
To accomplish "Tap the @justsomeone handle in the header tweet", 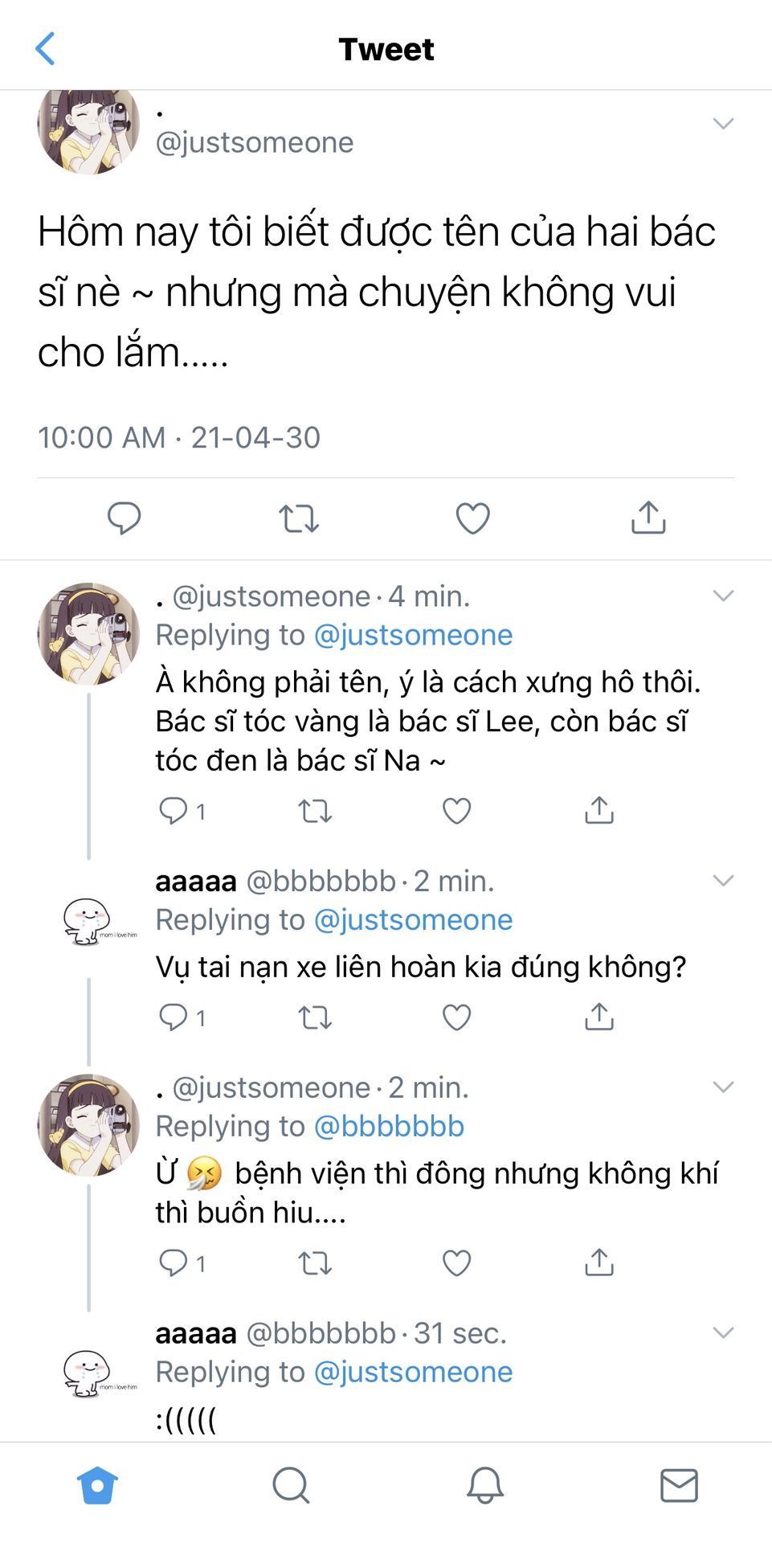I will [255, 142].
